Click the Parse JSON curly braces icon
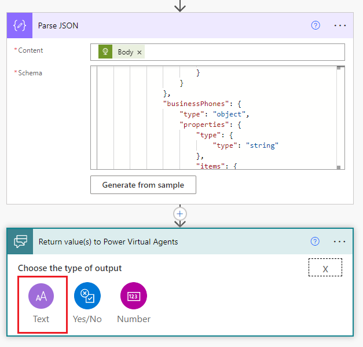 pos(20,25)
